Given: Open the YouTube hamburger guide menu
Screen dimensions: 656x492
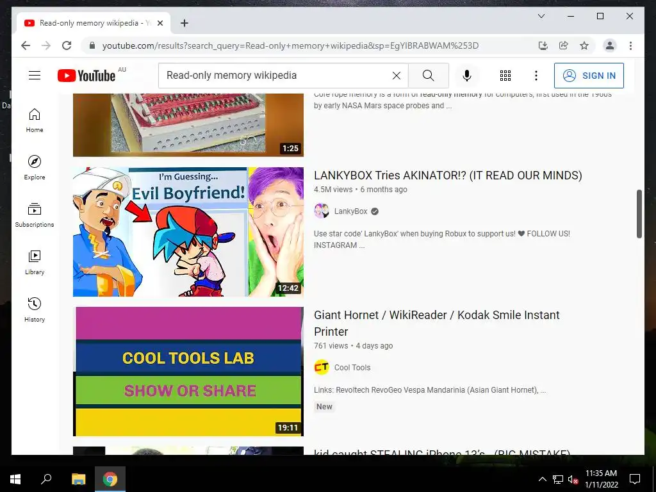Looking at the screenshot, I should [x=35, y=76].
